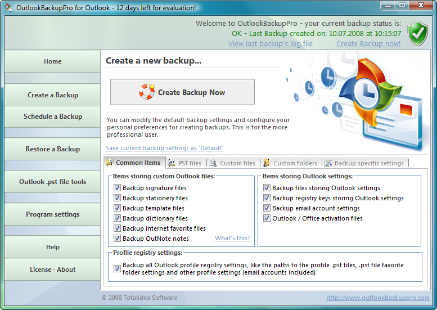
Task: Switch to the Common items tab
Action: pyautogui.click(x=134, y=163)
